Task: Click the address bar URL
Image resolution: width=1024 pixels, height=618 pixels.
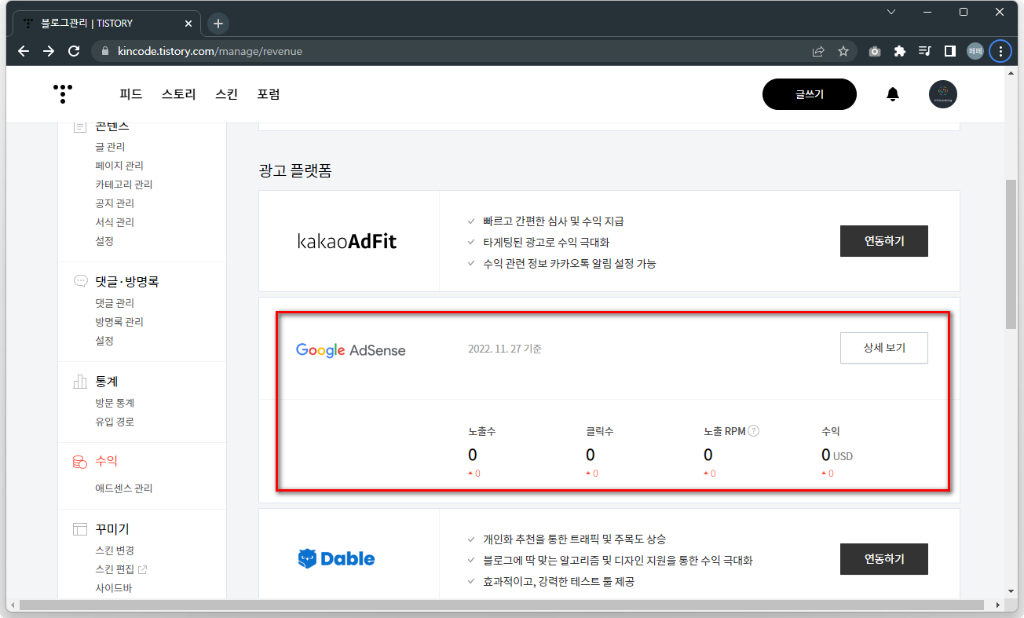Action: 210,51
